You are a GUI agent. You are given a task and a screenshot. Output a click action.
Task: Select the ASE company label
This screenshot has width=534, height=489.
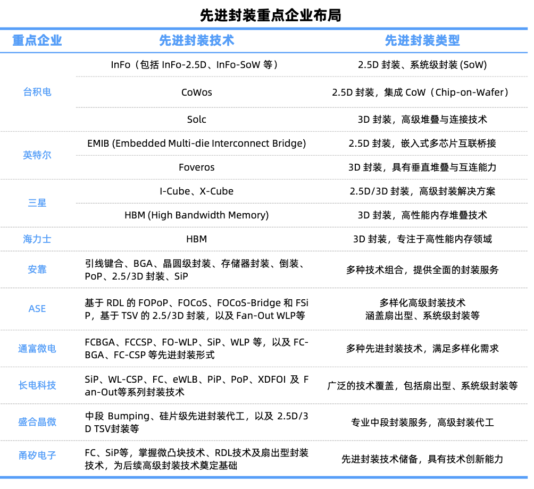coord(37,309)
